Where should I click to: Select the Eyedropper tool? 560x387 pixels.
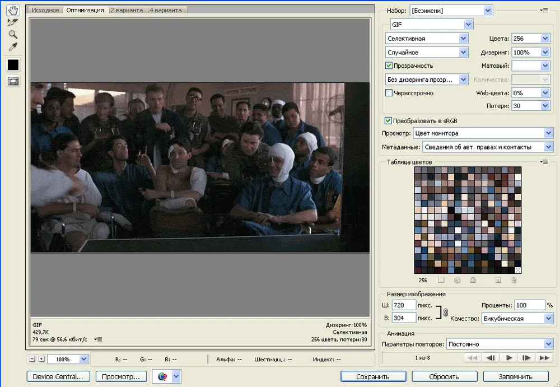[12, 46]
